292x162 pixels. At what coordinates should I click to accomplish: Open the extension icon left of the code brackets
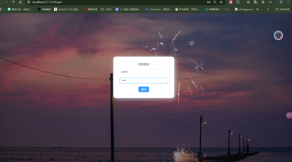click(x=263, y=2)
